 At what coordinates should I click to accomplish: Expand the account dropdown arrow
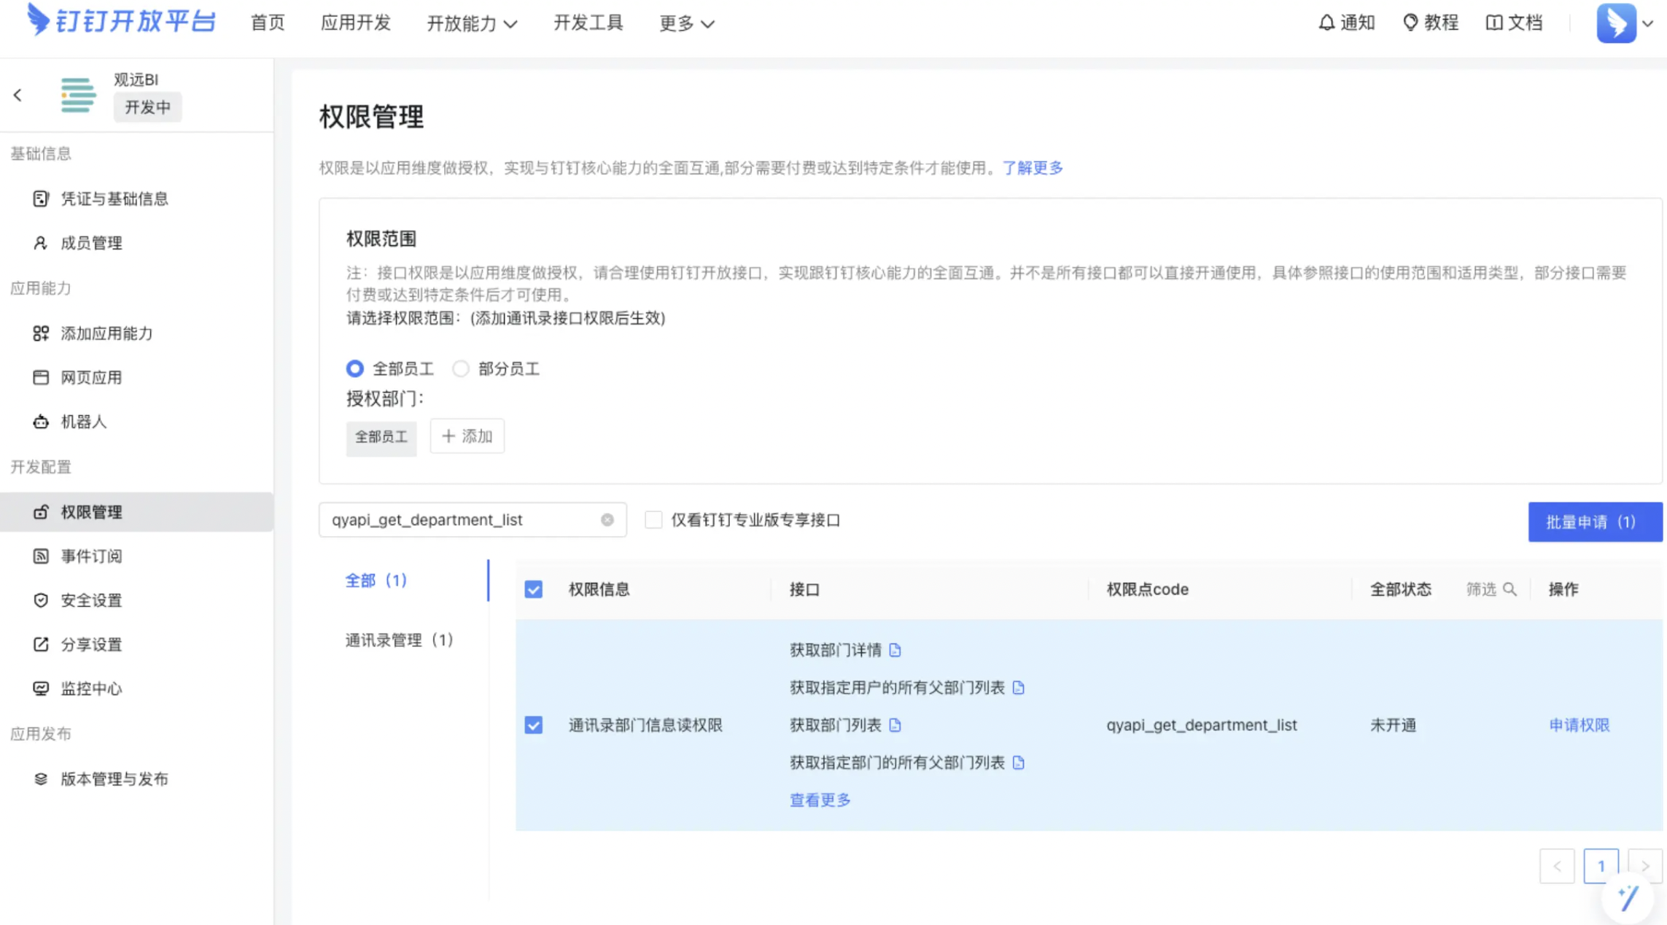coord(1647,23)
